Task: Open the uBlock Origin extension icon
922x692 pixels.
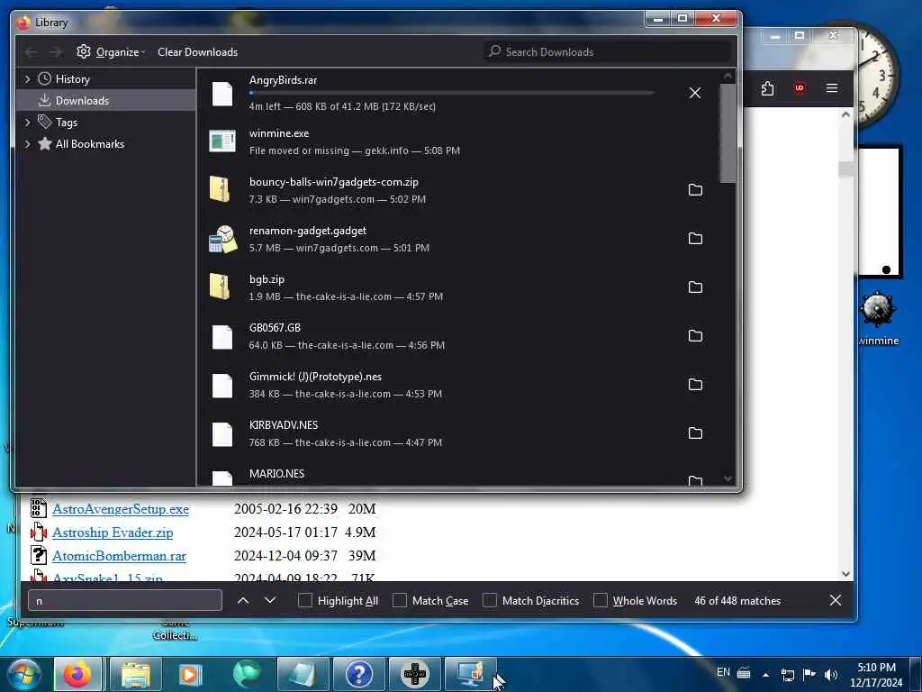Action: click(x=800, y=88)
